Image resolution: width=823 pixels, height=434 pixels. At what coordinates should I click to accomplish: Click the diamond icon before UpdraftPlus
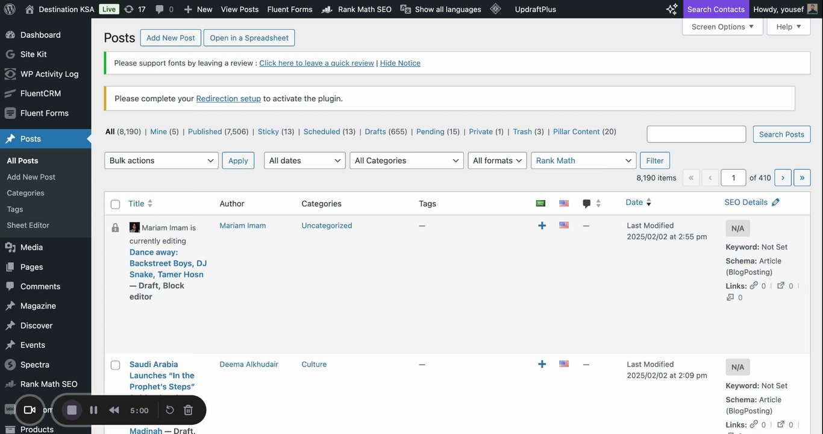tap(495, 9)
